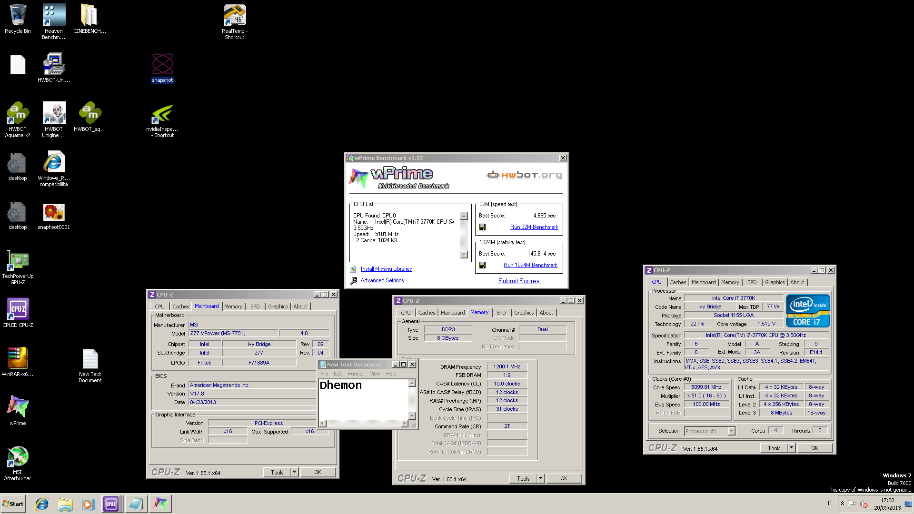Open the CINEBENCH folder icon
This screenshot has height=514, width=914.
click(89, 19)
